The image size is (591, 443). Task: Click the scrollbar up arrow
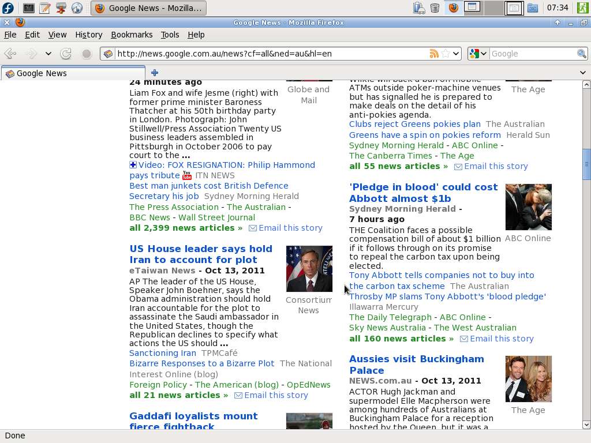586,85
